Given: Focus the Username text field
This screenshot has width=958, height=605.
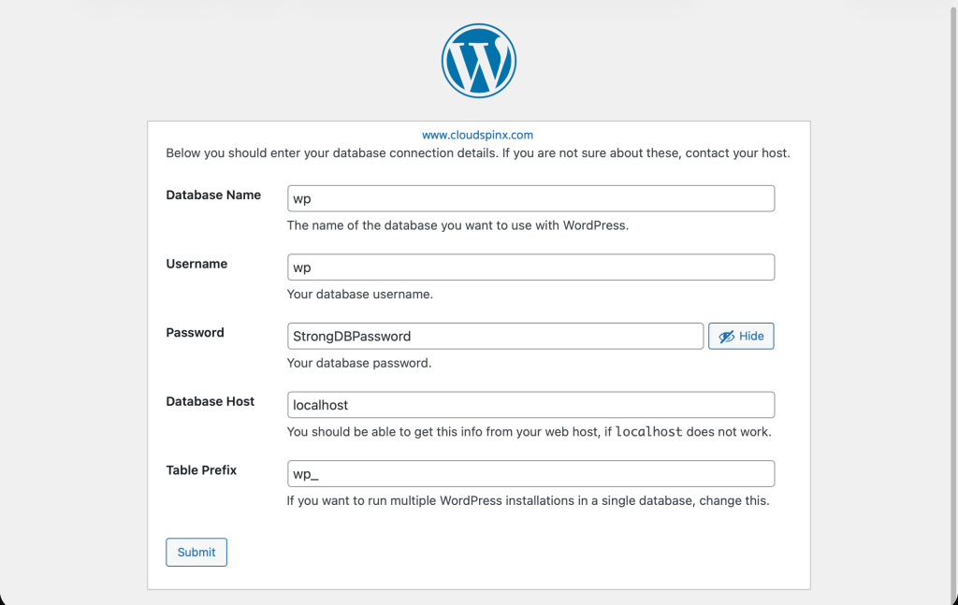Looking at the screenshot, I should 530,267.
